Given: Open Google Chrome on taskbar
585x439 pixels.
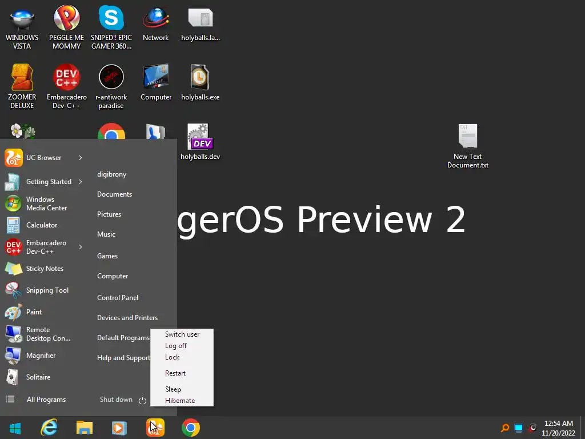Looking at the screenshot, I should coord(191,428).
